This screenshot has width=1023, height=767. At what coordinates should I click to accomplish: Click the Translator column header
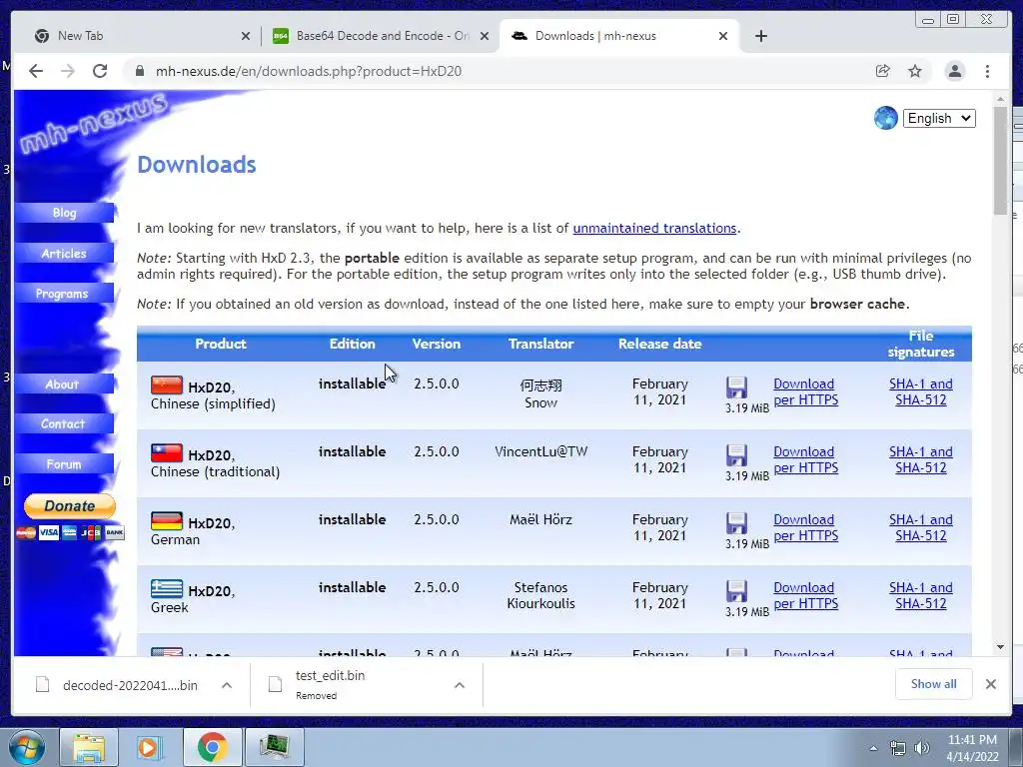pos(540,344)
